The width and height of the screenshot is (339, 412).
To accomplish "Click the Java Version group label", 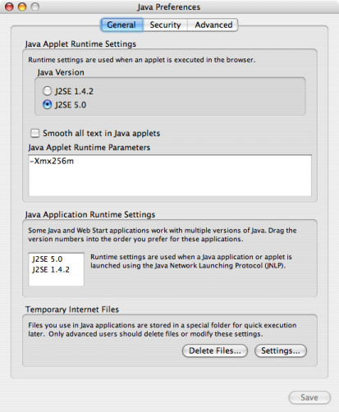I will [x=61, y=72].
